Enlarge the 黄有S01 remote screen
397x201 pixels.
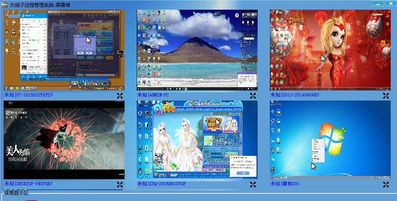(x=386, y=184)
